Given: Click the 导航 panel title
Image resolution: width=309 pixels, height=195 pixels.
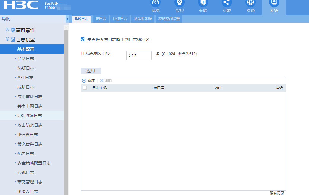Looking at the screenshot, I should [6, 19].
